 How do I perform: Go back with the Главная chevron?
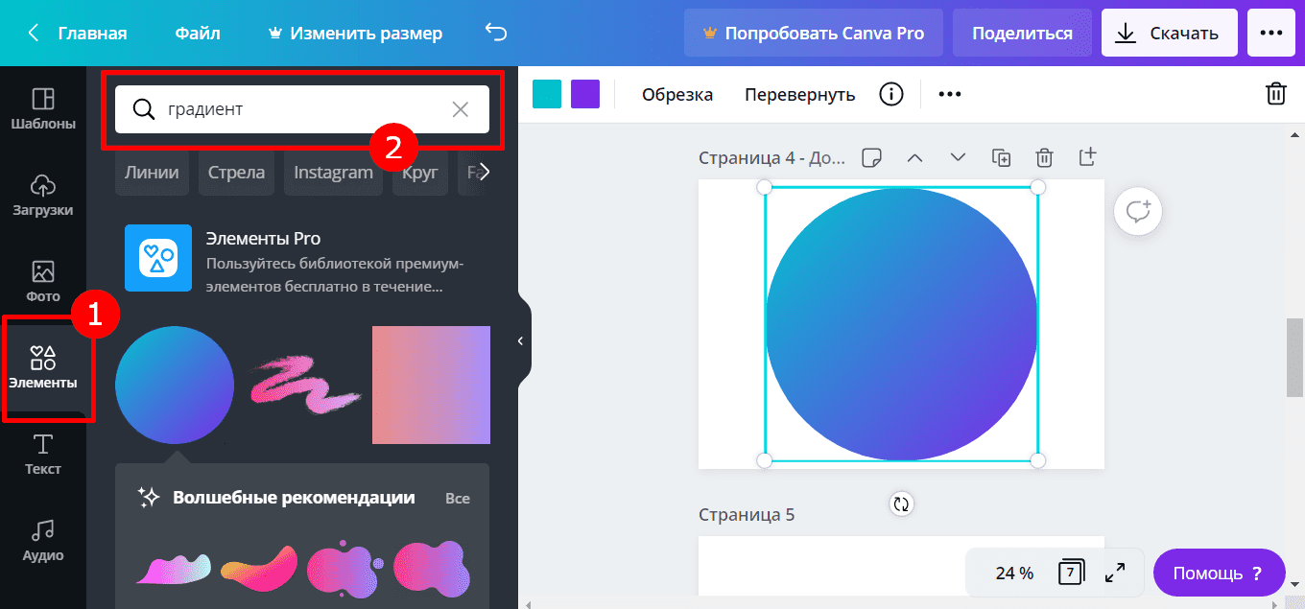34,33
